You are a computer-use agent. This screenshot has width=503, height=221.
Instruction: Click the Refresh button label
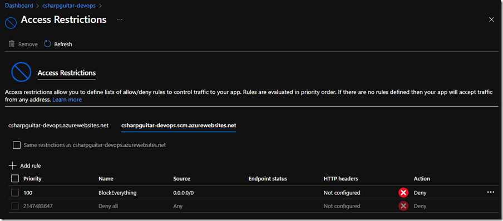pos(63,44)
